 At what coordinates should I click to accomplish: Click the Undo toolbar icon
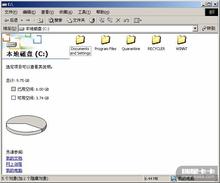(x=126, y=21)
